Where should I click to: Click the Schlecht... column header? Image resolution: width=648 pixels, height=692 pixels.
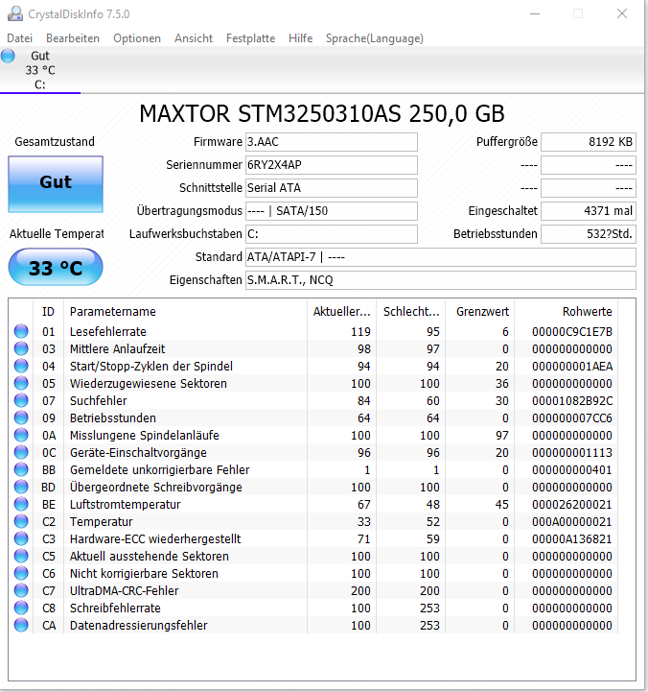(x=411, y=312)
